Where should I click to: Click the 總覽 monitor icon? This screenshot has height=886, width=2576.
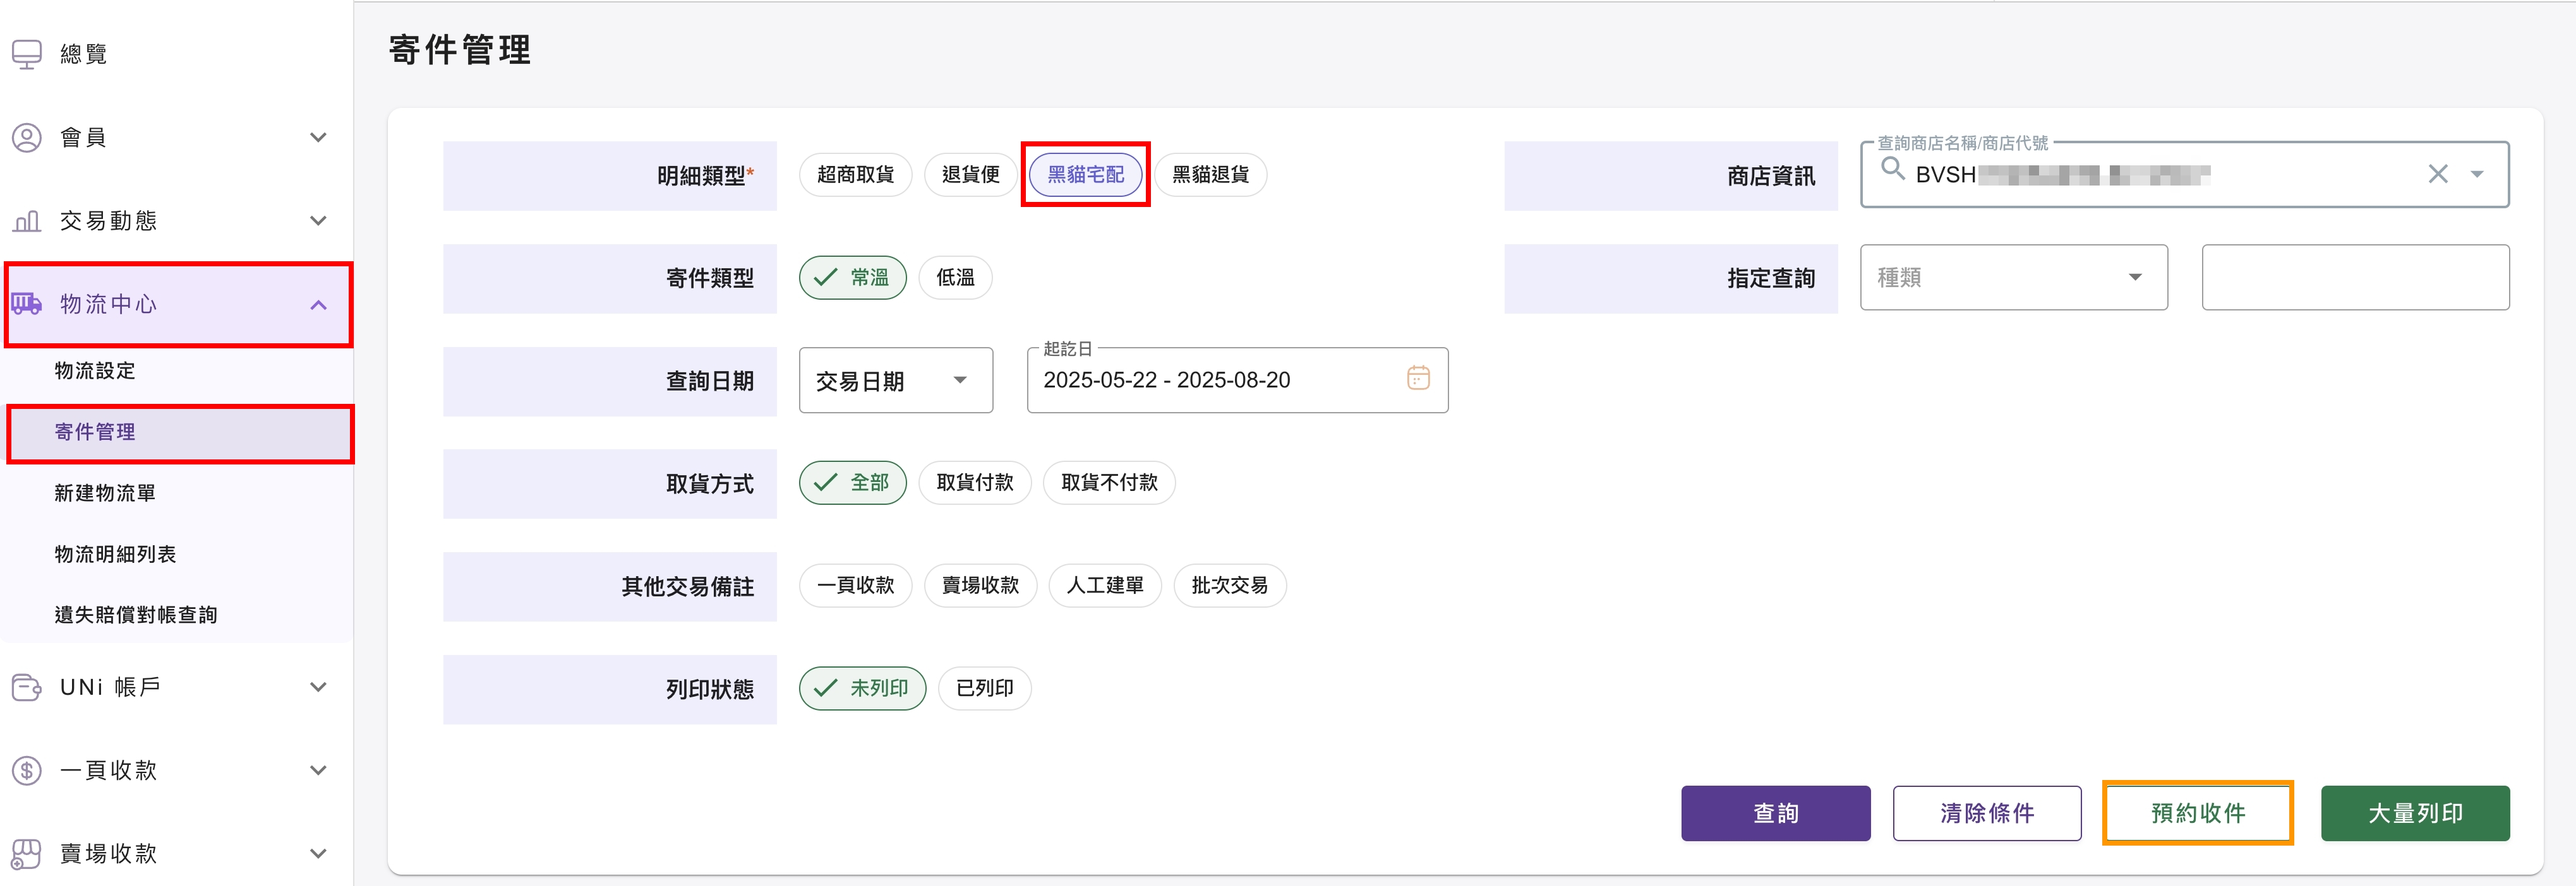coord(27,54)
